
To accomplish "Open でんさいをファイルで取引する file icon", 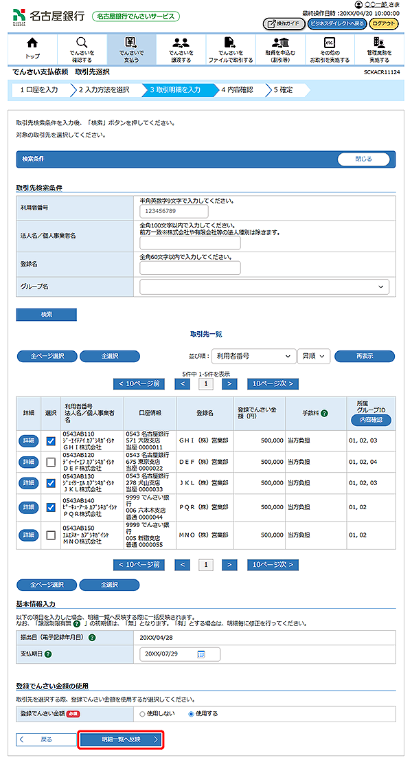I will tap(230, 43).
